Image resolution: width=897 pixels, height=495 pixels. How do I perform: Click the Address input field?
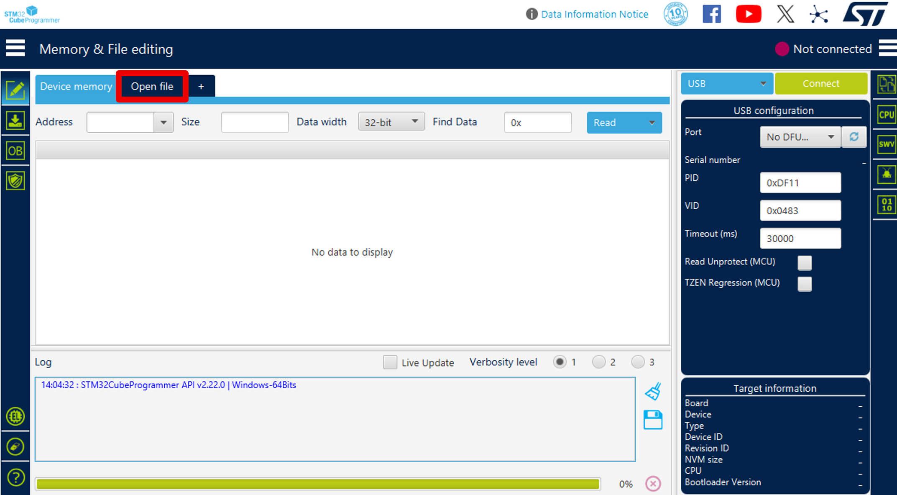pyautogui.click(x=120, y=122)
